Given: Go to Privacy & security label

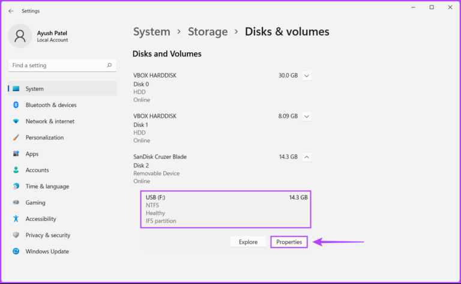Looking at the screenshot, I should point(48,235).
